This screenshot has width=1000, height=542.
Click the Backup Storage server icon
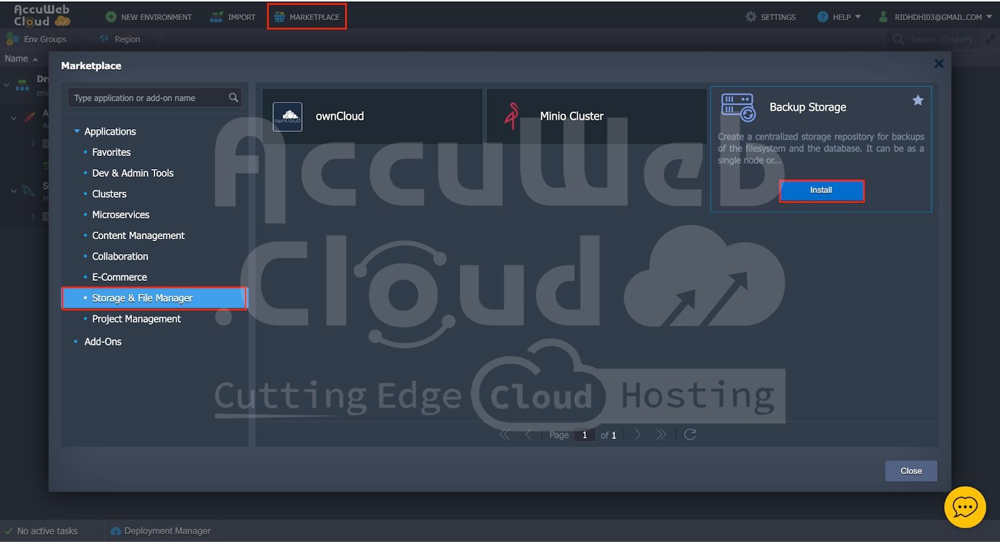click(x=737, y=107)
